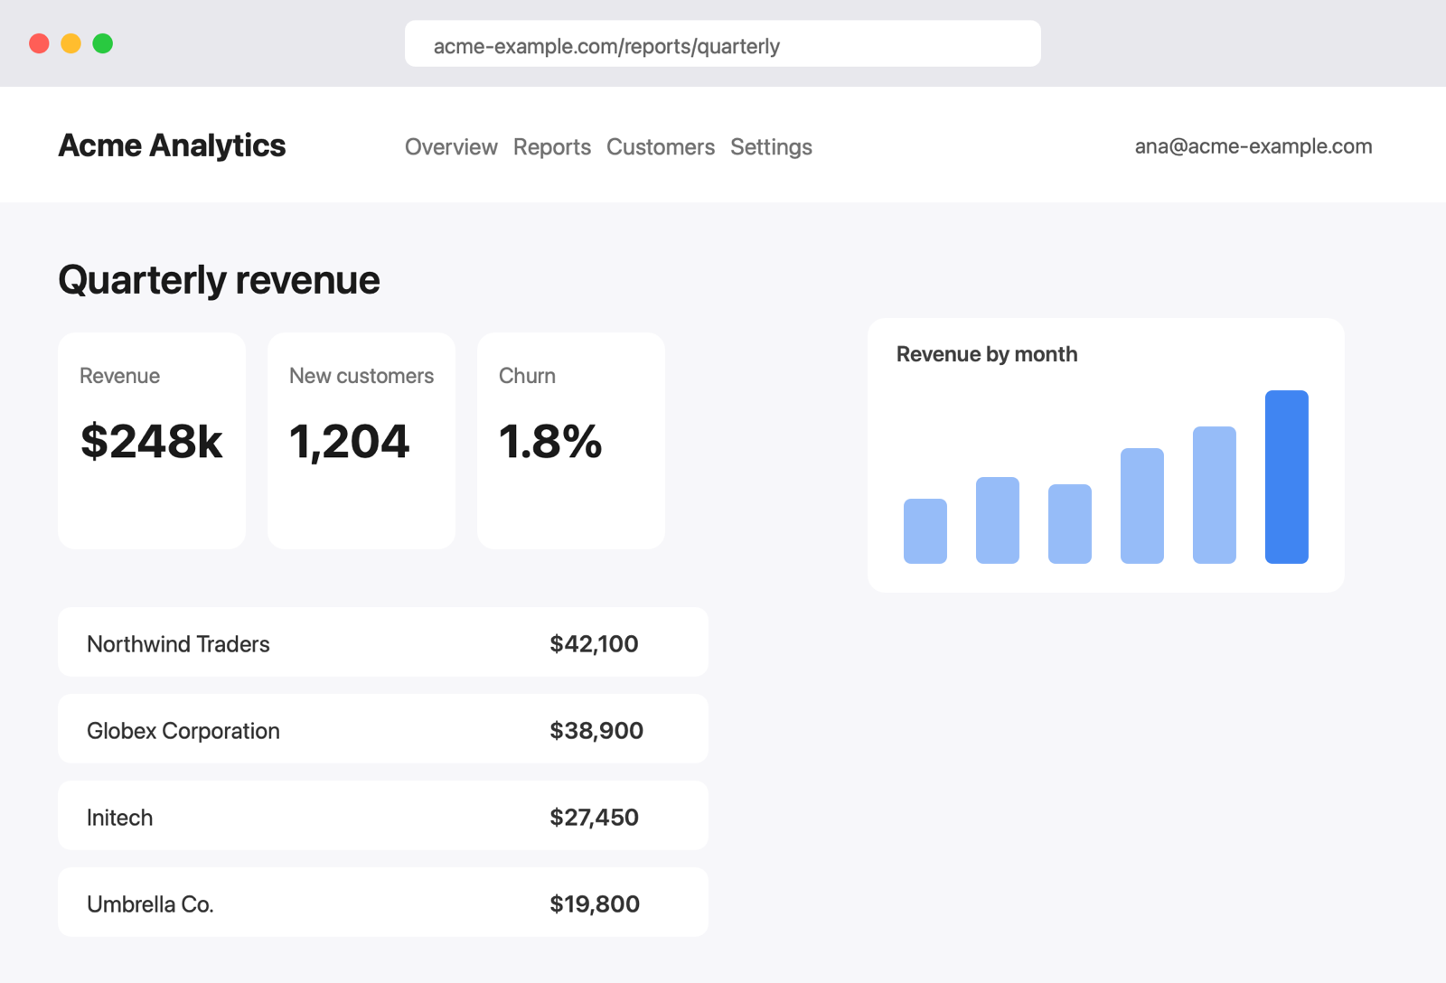
Task: Select the New customers 1,204 card
Action: [361, 441]
